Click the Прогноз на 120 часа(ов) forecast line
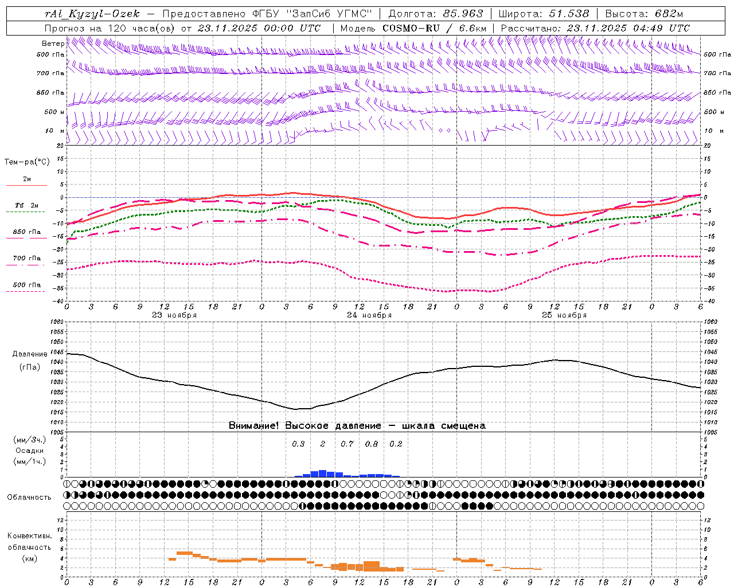 click(182, 28)
